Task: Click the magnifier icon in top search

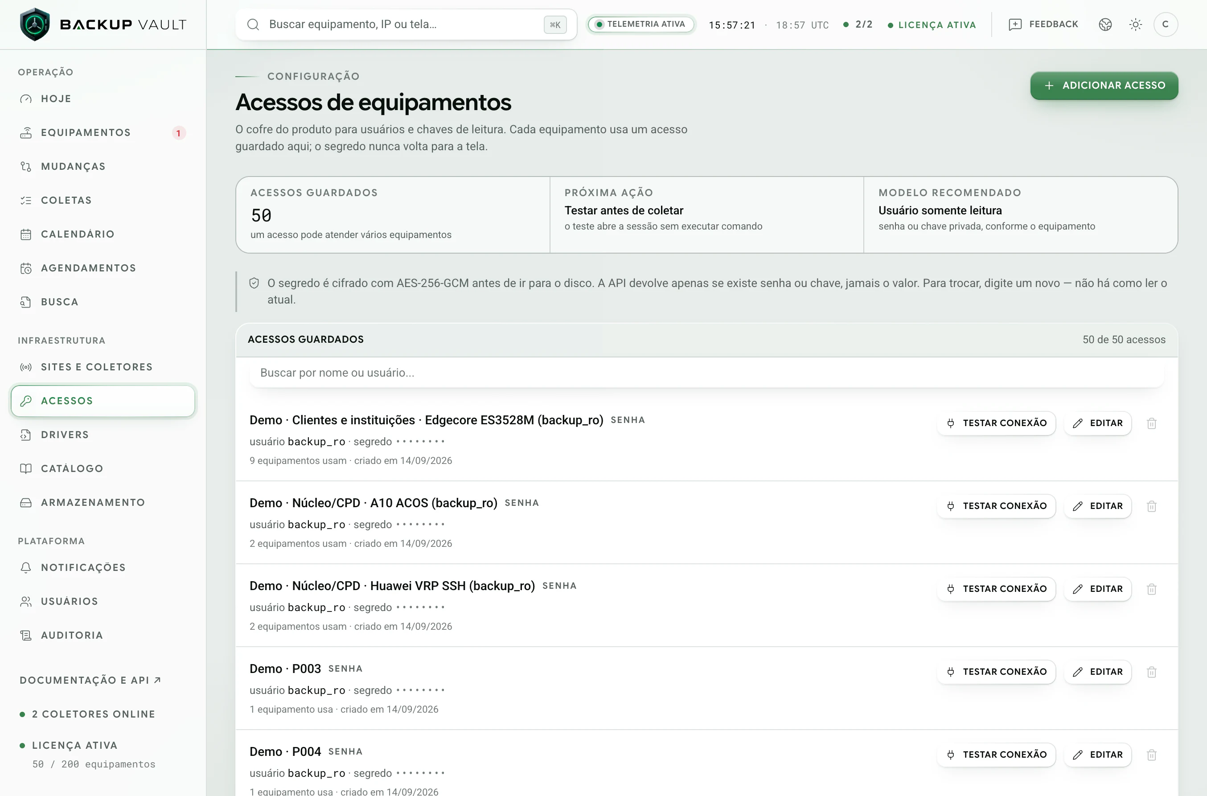Action: pos(253,25)
